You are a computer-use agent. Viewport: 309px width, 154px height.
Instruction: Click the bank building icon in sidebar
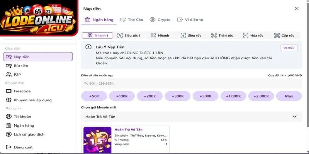8,126
